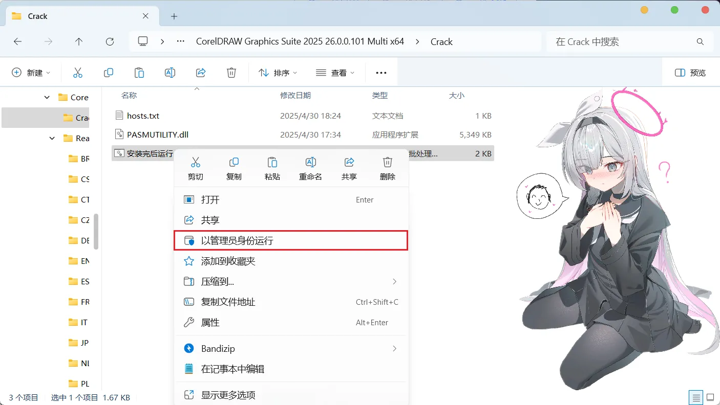Select 打开 in the context menu
This screenshot has width=720, height=405.
click(x=291, y=199)
